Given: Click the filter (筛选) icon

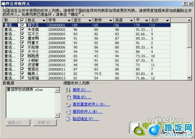Looking at the screenshot, I should [68, 97].
